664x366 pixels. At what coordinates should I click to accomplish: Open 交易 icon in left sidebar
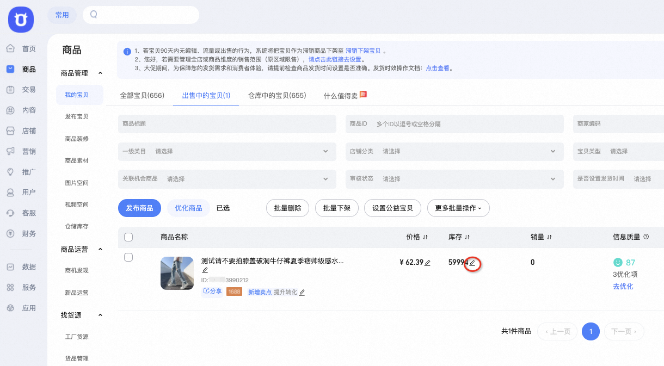[10, 90]
